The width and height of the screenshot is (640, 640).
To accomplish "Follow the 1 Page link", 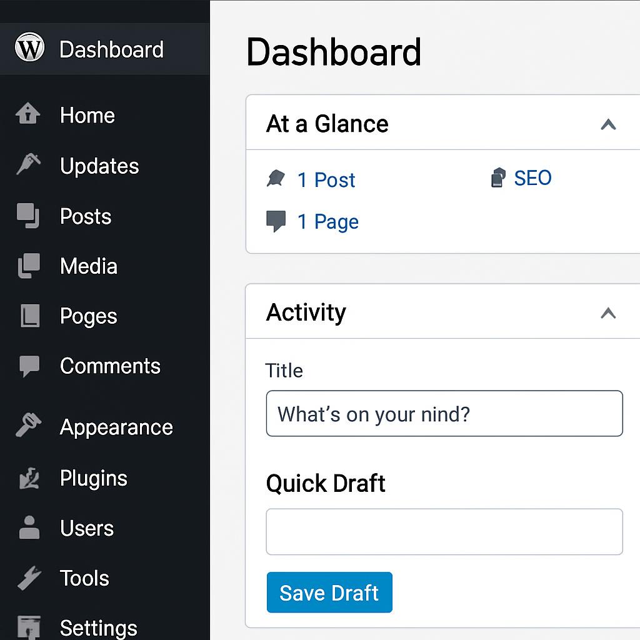I will (x=327, y=222).
